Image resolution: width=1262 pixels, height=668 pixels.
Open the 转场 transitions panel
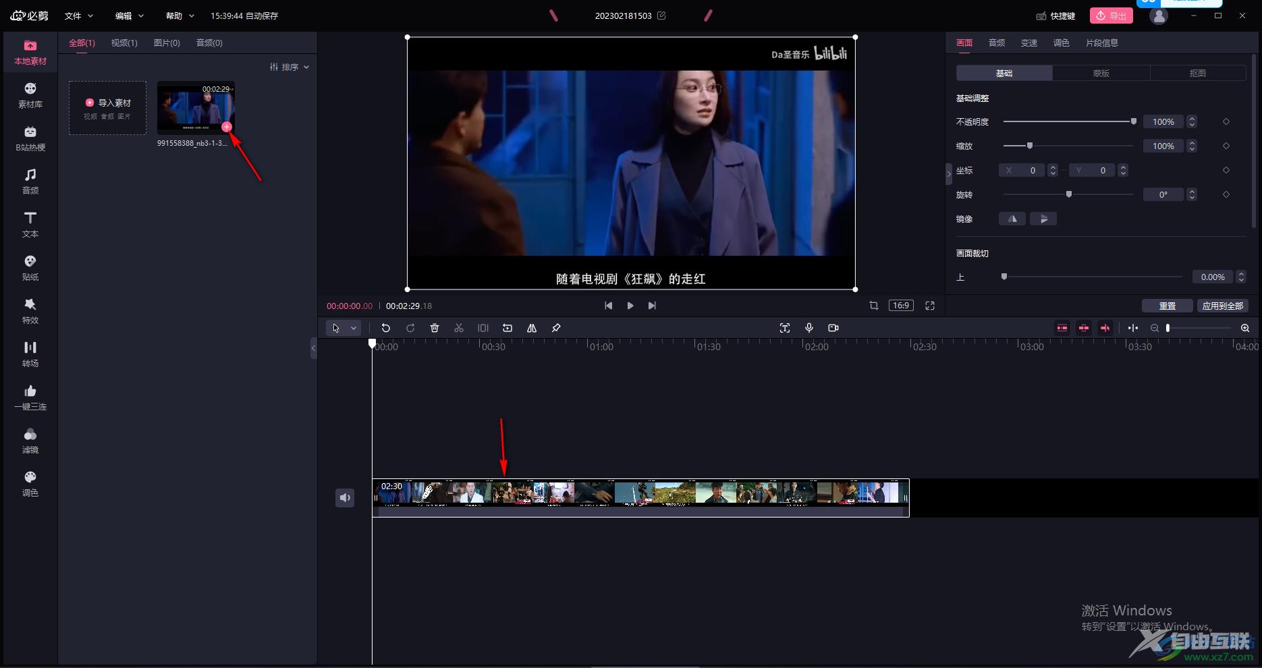(30, 354)
